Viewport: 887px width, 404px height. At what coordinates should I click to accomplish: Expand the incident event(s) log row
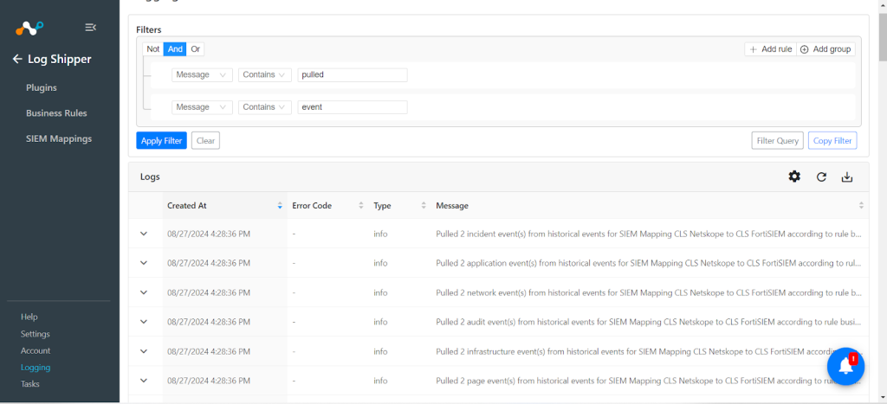144,234
